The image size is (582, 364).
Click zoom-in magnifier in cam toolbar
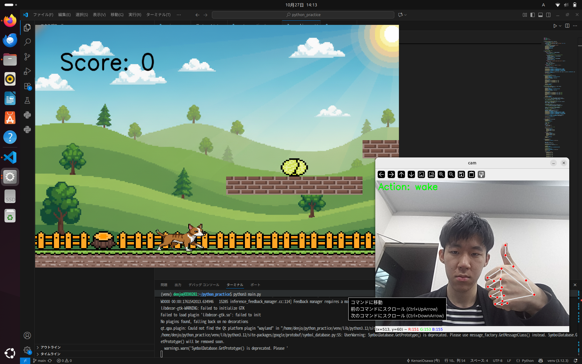pyautogui.click(x=441, y=174)
